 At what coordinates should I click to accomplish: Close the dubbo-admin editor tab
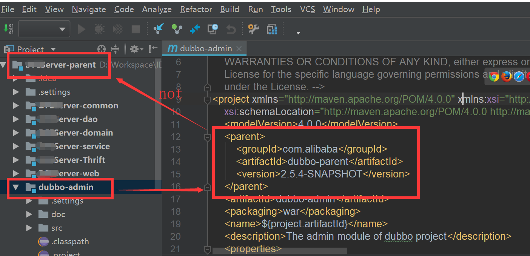pos(239,49)
